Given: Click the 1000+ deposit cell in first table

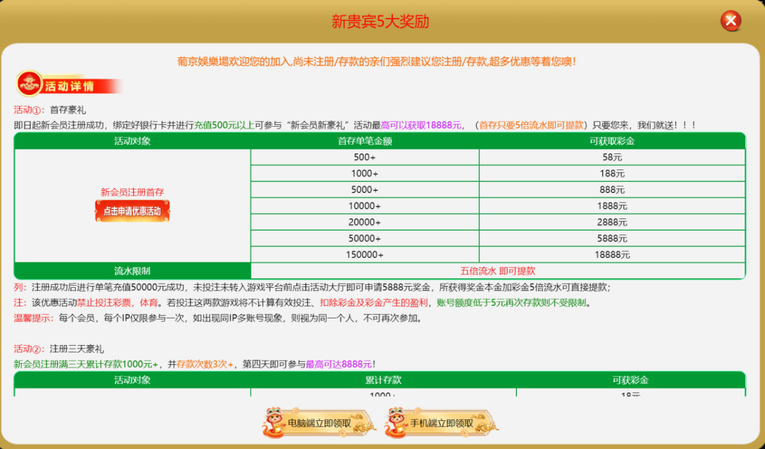Looking at the screenshot, I should [365, 173].
